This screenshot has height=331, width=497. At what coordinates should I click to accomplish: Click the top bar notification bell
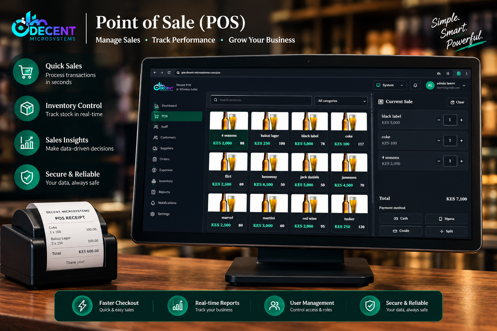click(x=415, y=85)
